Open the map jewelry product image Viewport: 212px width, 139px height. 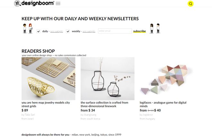tap(48, 79)
